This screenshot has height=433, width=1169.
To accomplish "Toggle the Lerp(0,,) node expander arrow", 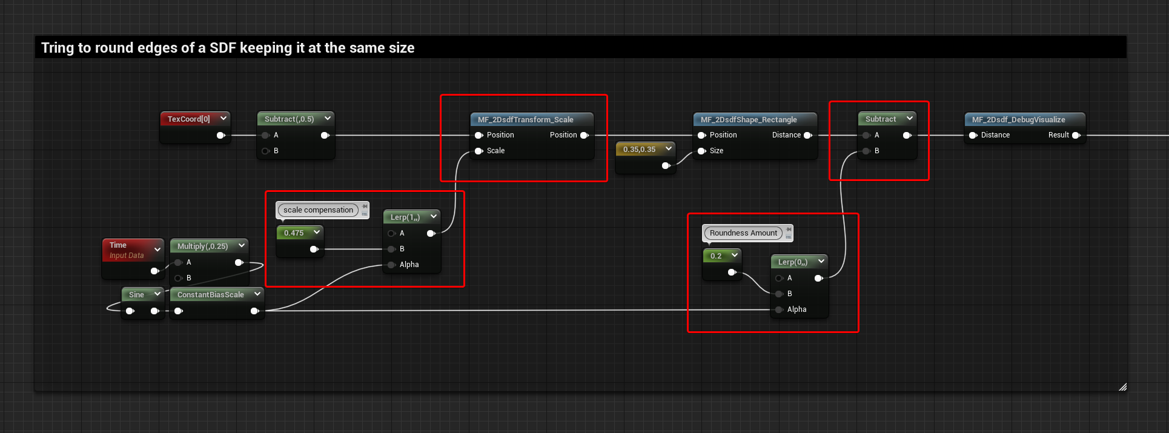I will (x=821, y=261).
